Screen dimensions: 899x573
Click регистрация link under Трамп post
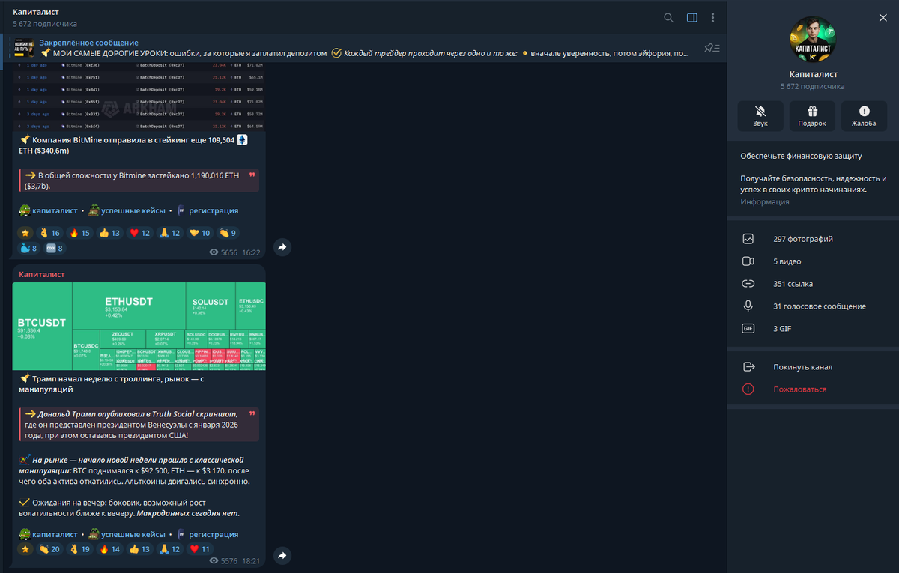(214, 534)
